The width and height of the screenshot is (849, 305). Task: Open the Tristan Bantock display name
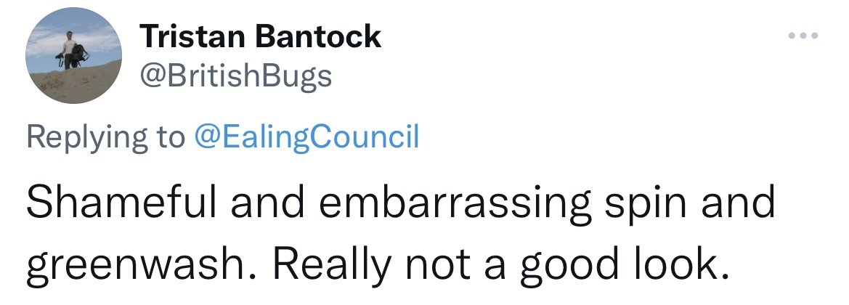pyautogui.click(x=261, y=37)
